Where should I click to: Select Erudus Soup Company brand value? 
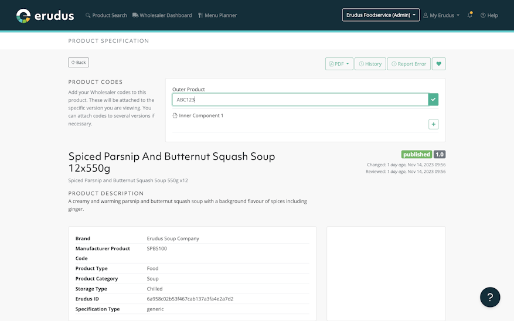click(x=173, y=238)
